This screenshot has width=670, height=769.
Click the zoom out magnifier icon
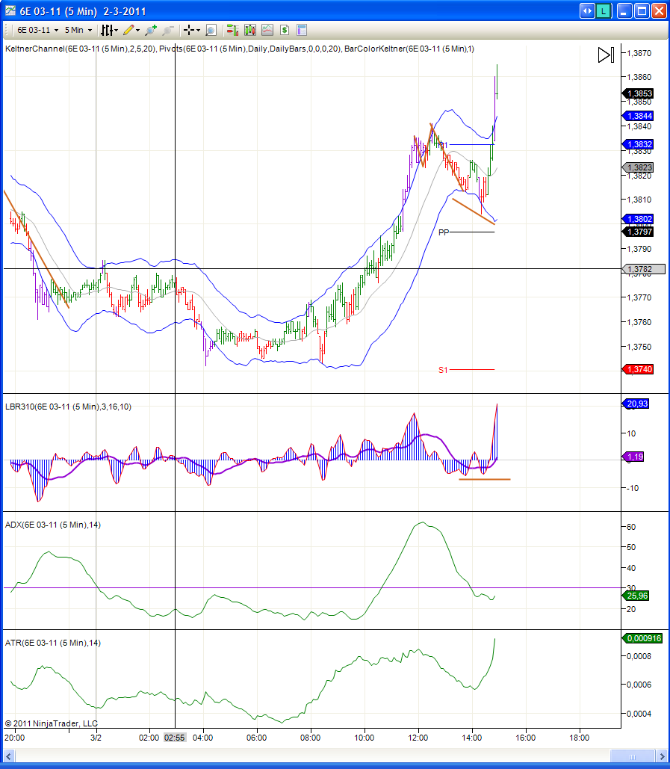click(x=168, y=30)
